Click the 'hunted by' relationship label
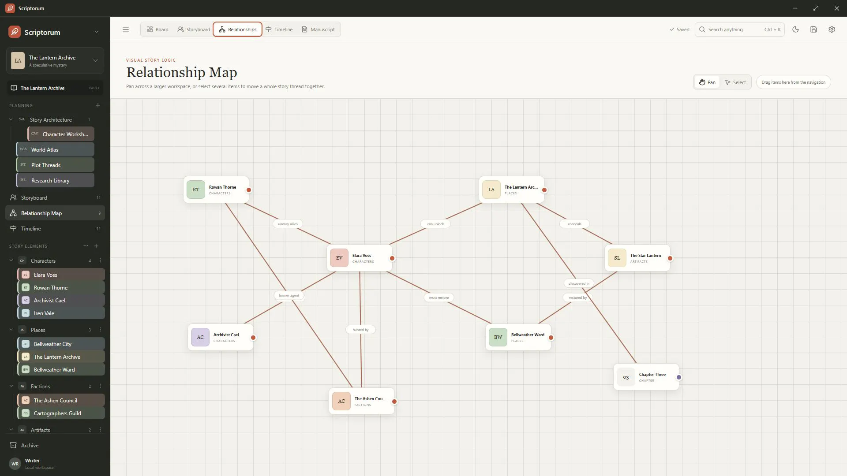The width and height of the screenshot is (847, 476). tap(360, 330)
